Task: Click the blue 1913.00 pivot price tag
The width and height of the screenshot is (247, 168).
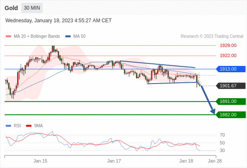Action: pyautogui.click(x=231, y=69)
